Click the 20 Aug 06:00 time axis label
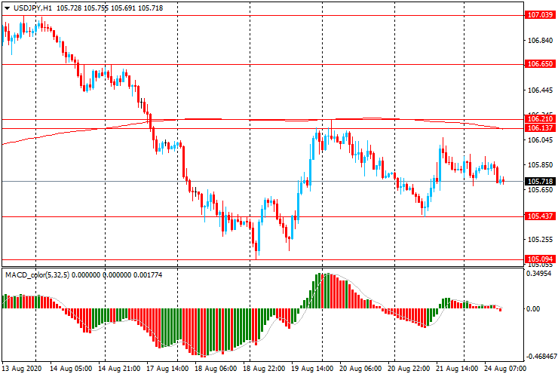This screenshot has width=558, height=377. pos(361,369)
